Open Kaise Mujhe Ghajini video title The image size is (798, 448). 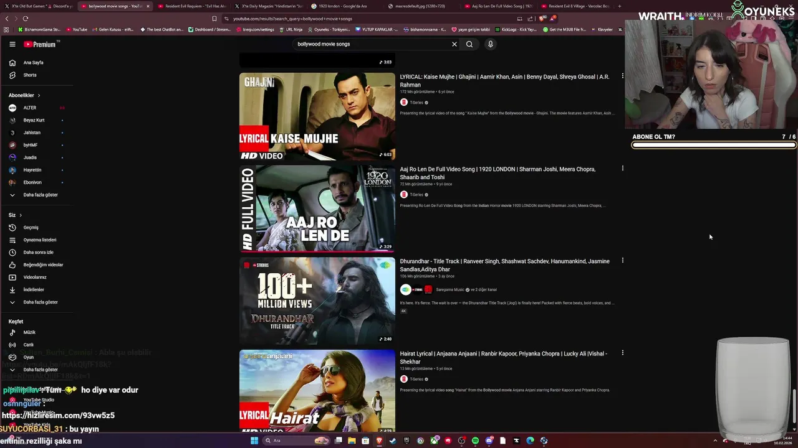tap(504, 81)
